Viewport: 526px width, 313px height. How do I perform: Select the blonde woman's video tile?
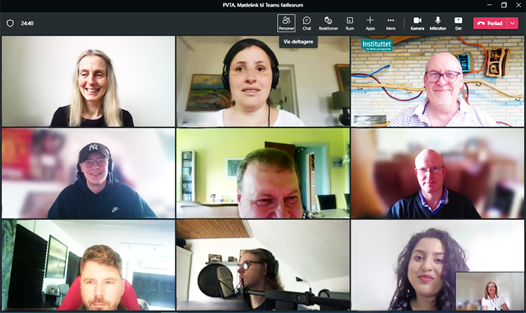(x=88, y=81)
